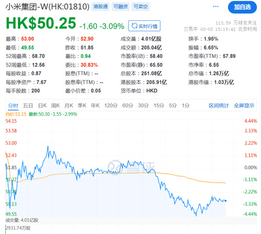Click the trading time 03-03 15:19:42
Image resolution: width=261 pixels, height=234 pixels.
coord(218,29)
